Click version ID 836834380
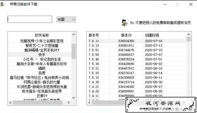Image resolution: width=197 pixels, height=113 pixels. click(126, 41)
